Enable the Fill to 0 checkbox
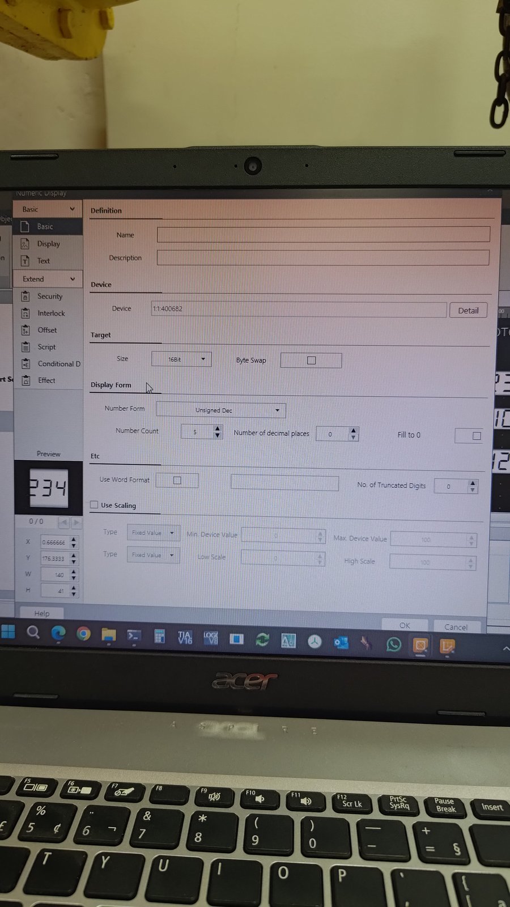510x907 pixels. [x=477, y=436]
